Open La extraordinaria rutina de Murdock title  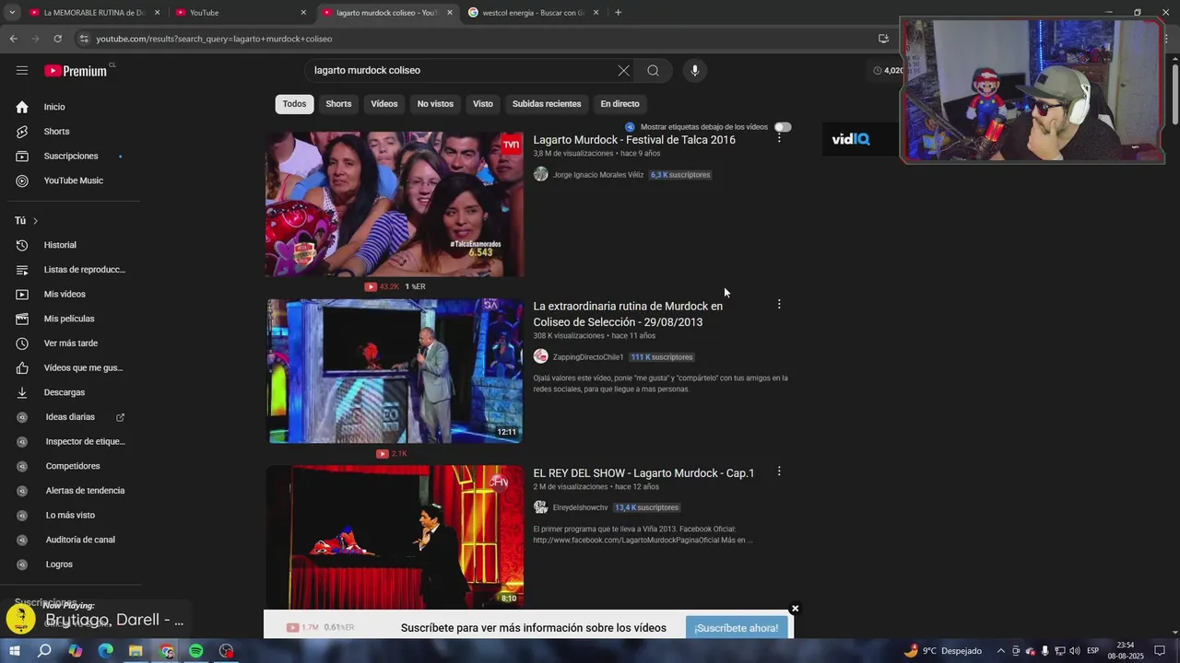click(628, 314)
